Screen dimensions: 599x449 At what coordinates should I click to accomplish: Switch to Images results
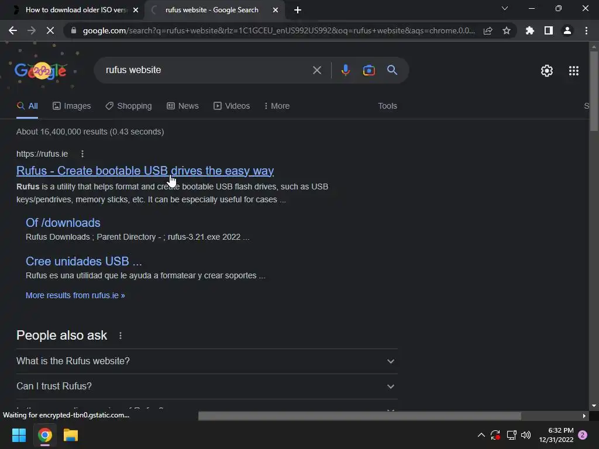pos(72,106)
